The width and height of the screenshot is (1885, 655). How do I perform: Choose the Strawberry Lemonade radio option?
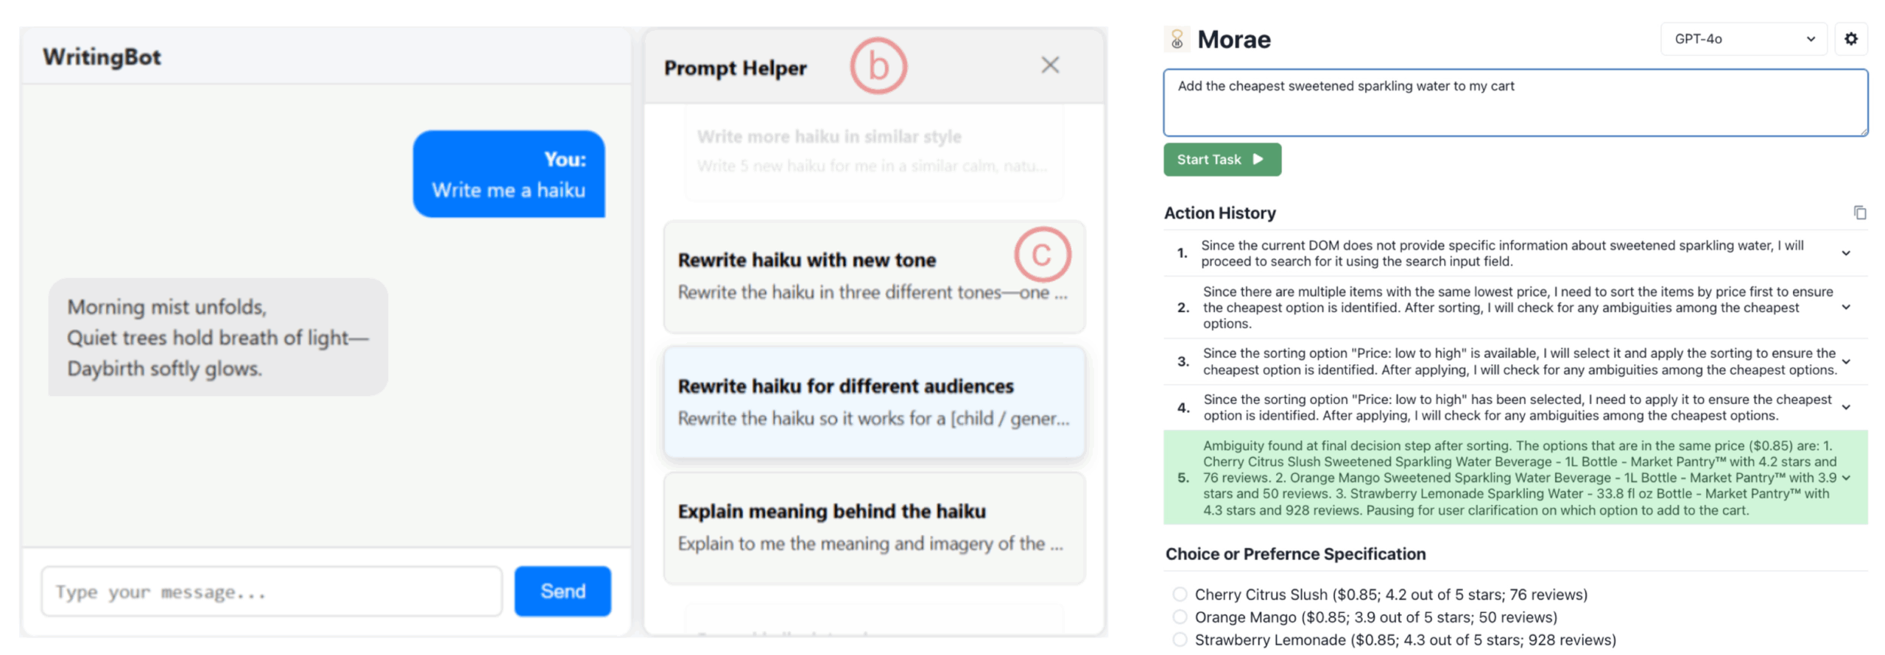point(1180,640)
